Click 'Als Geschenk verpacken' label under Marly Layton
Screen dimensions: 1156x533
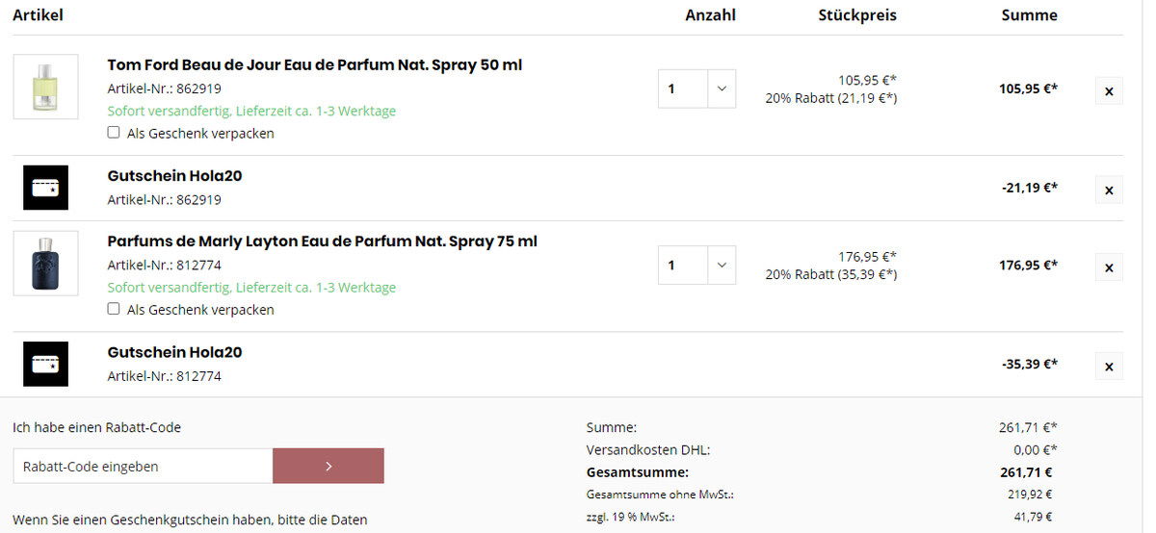click(x=200, y=310)
